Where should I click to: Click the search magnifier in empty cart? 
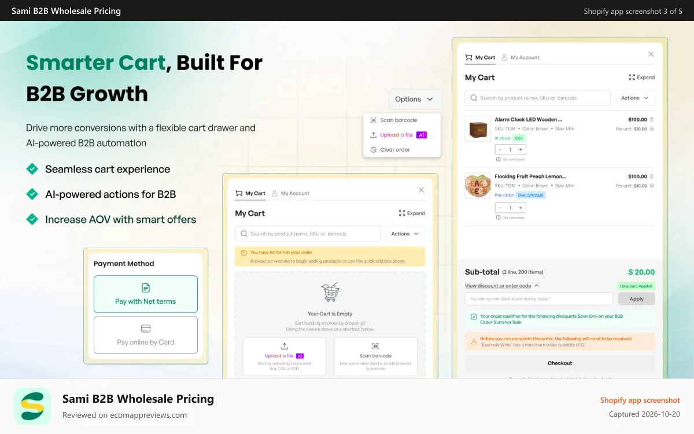[244, 234]
